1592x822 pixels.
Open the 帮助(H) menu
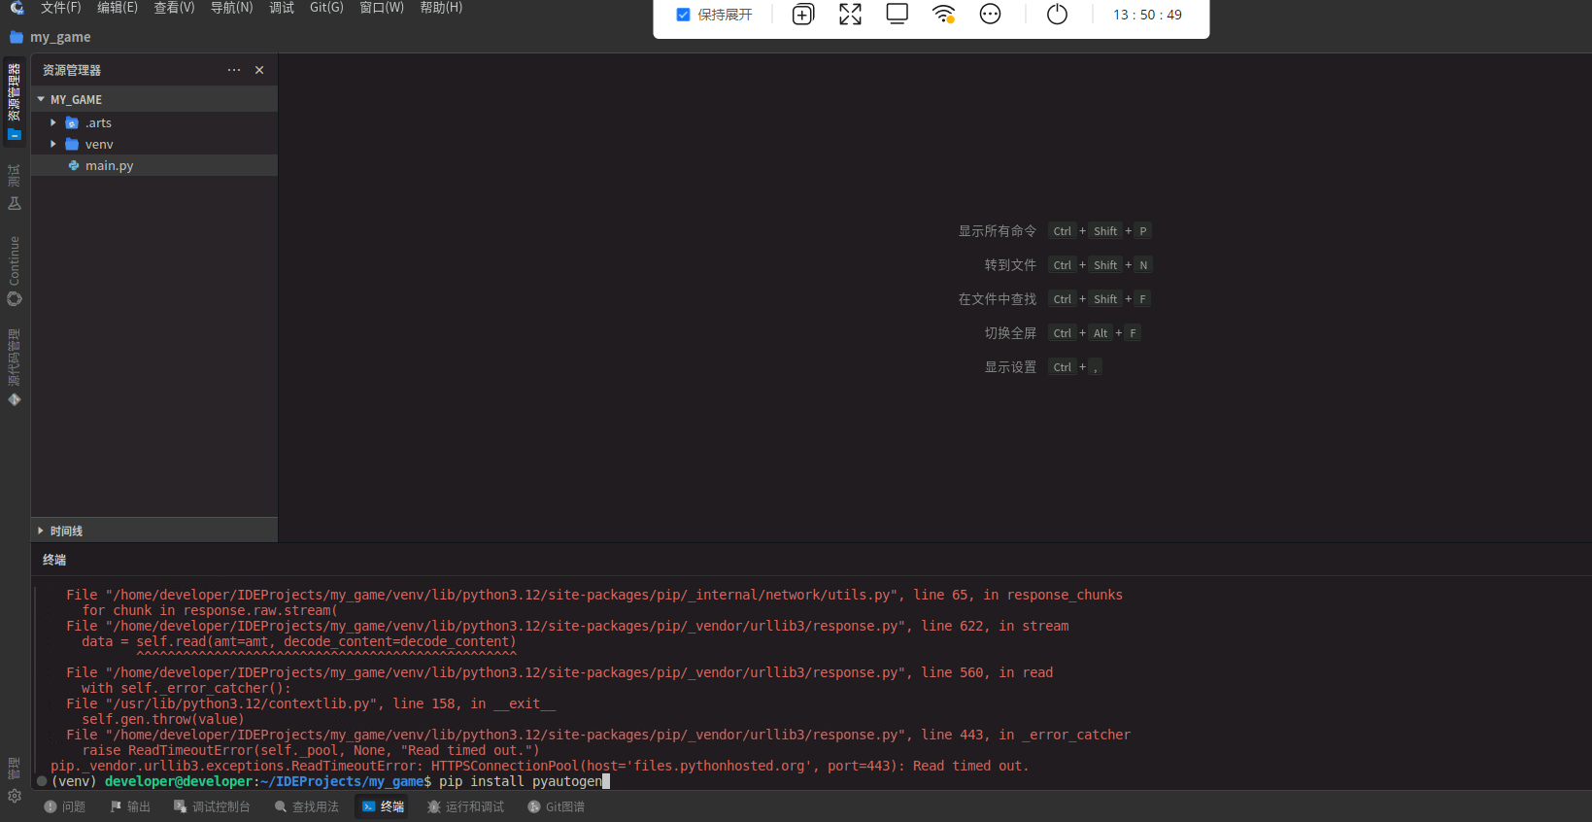pos(441,8)
